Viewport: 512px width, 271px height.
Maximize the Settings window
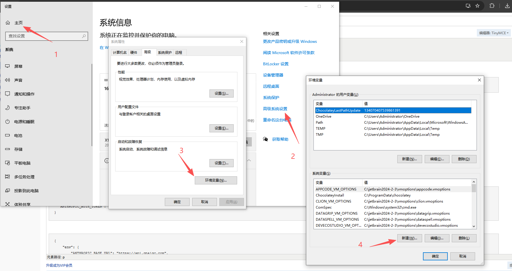pos(319,6)
